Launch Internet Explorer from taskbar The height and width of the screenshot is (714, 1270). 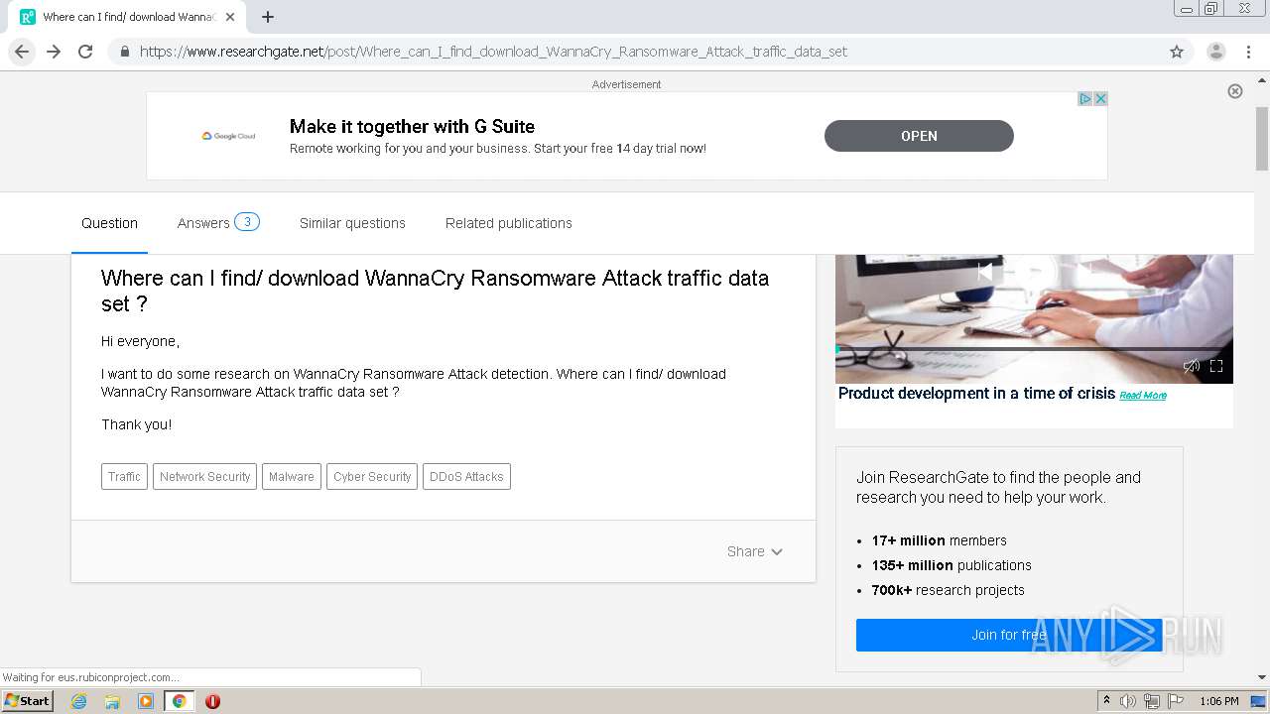(78, 701)
